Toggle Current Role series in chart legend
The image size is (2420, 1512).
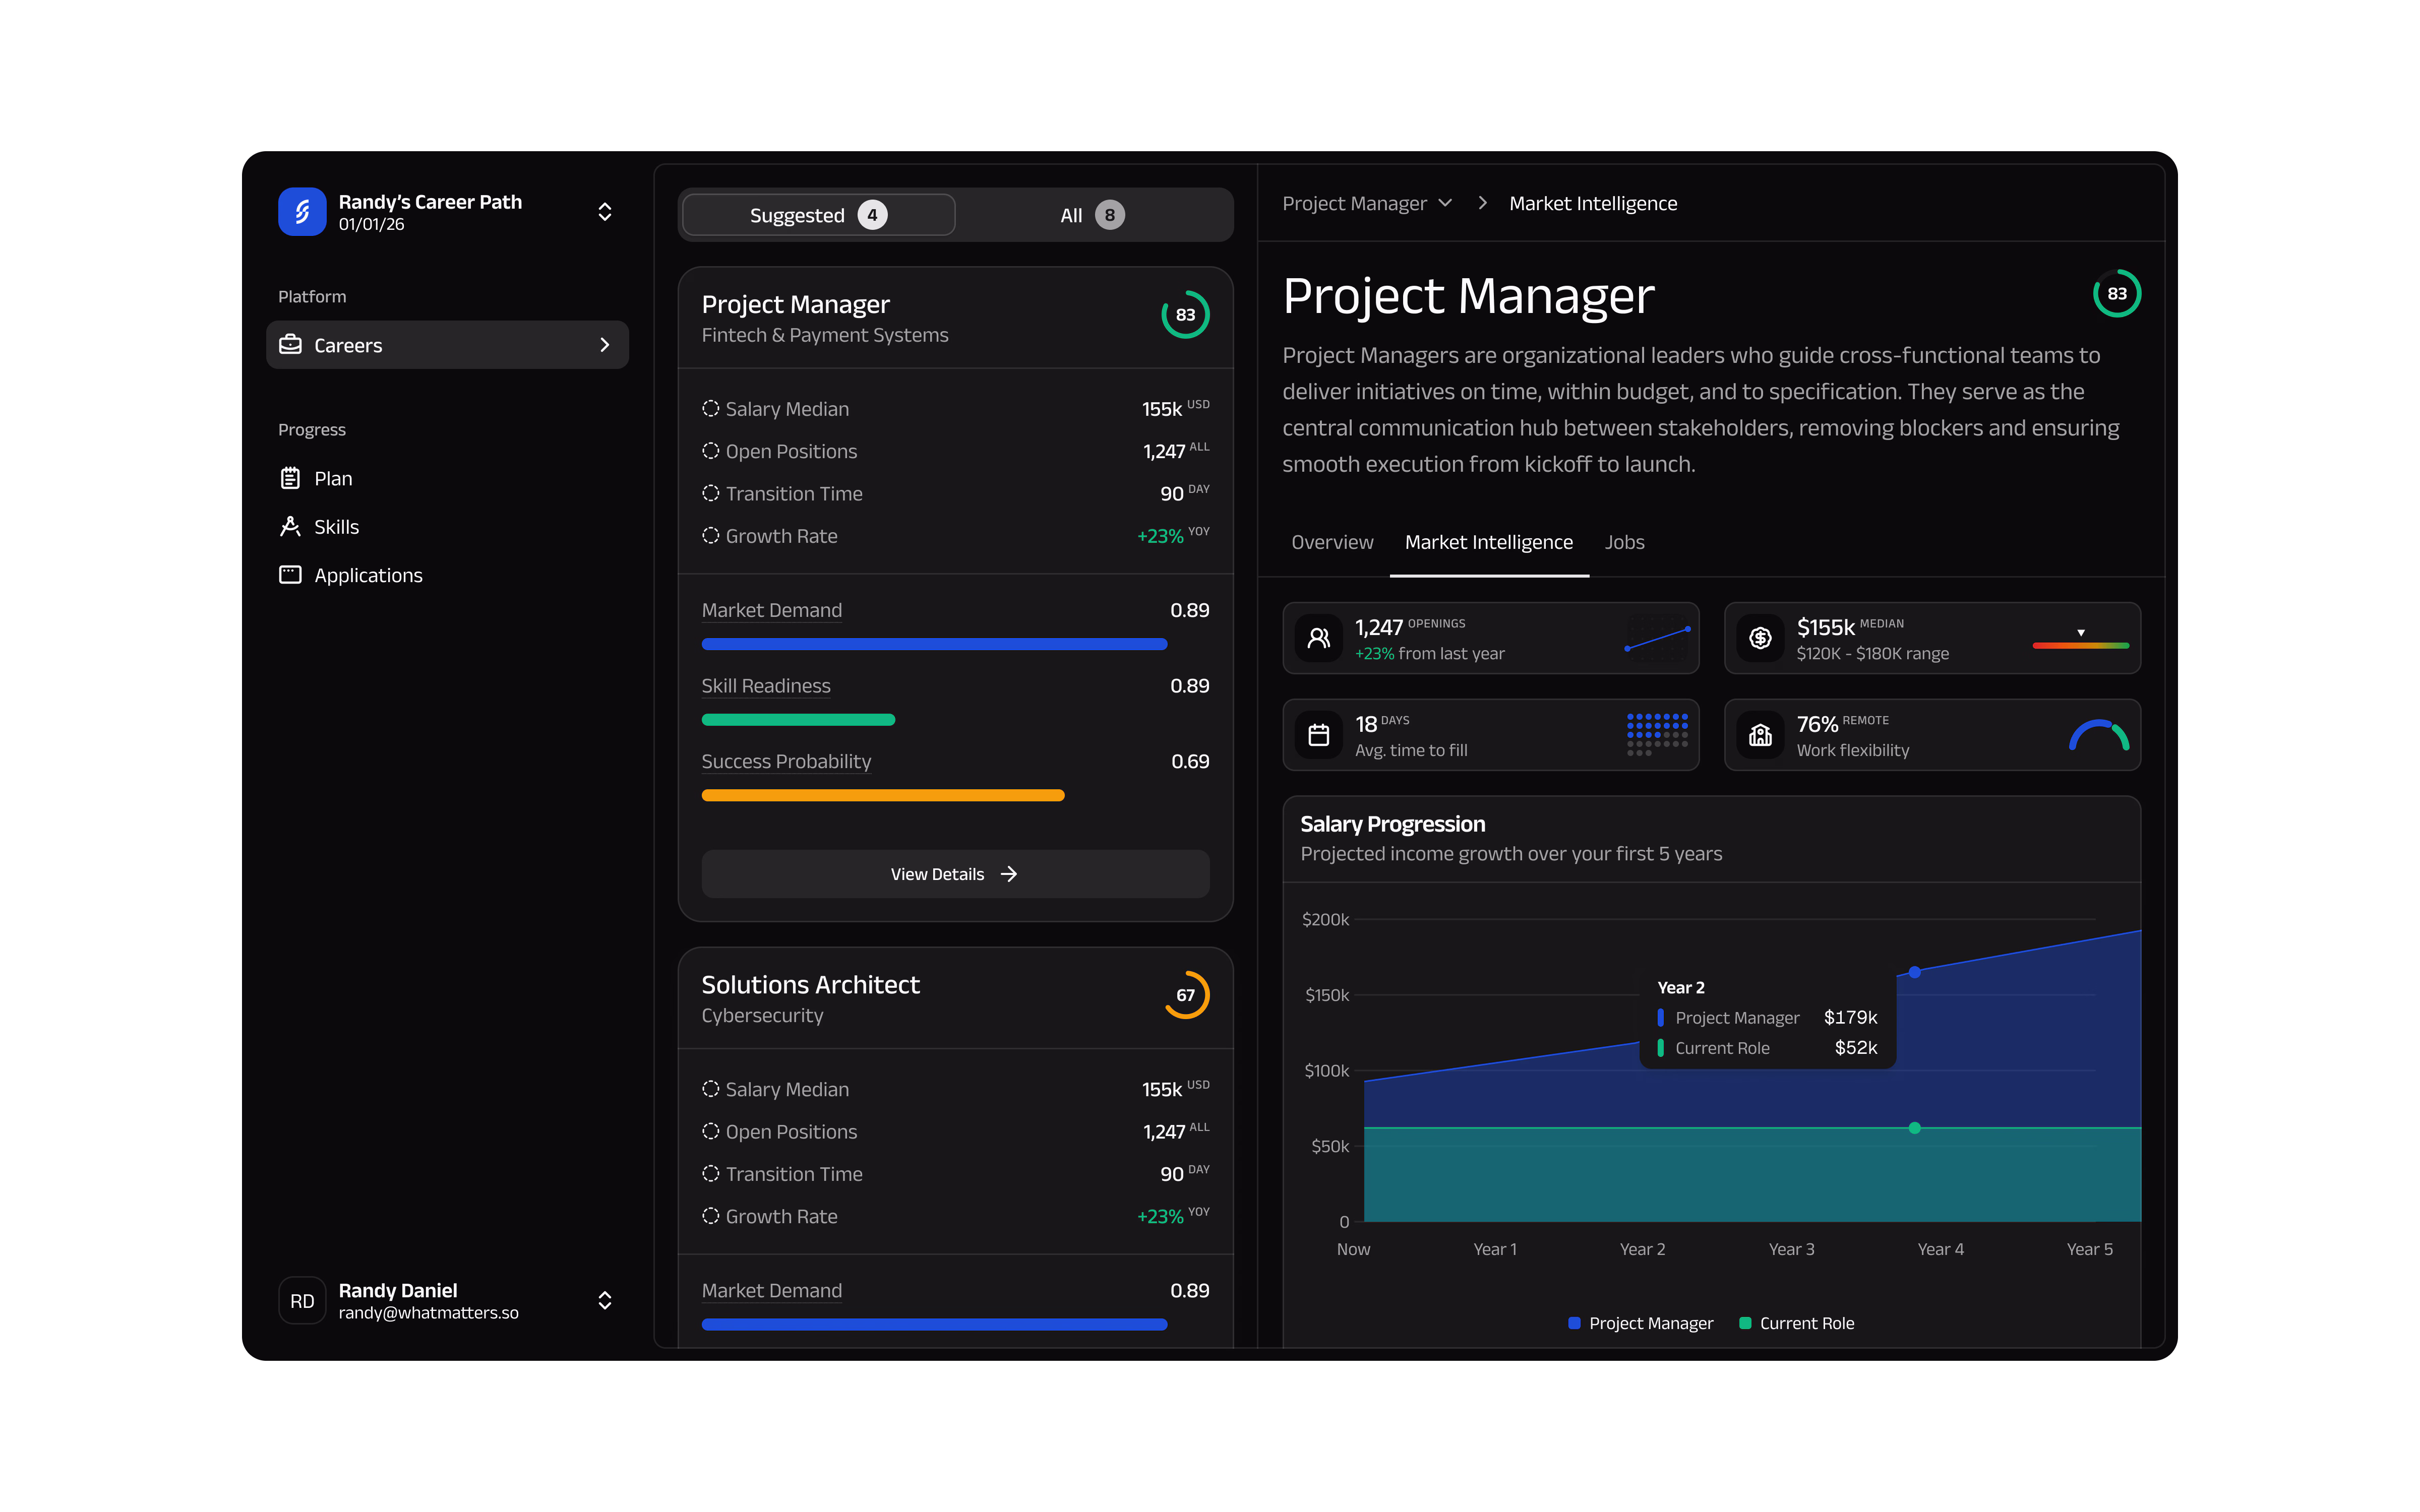[1797, 1323]
